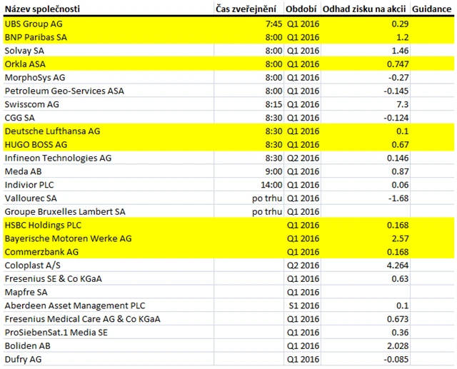This screenshot has height=369, width=457.
Task: Click the 2.028 estimate for Boliden
Action: click(x=398, y=345)
